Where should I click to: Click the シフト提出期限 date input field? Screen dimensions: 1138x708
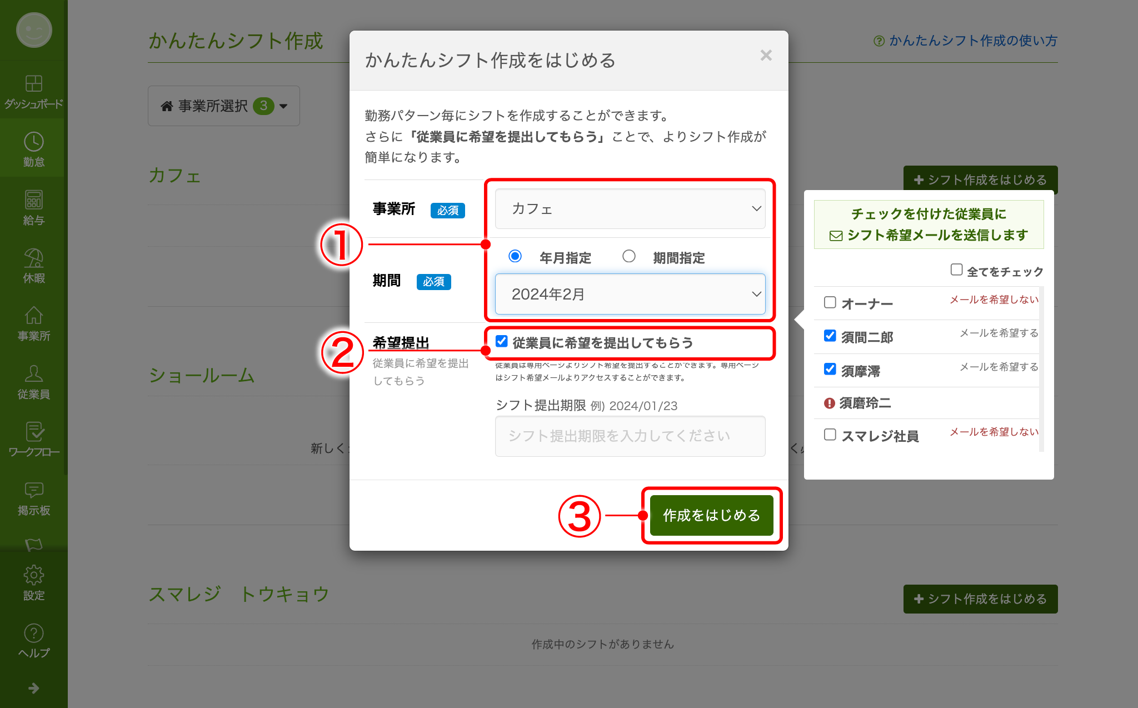tap(630, 436)
